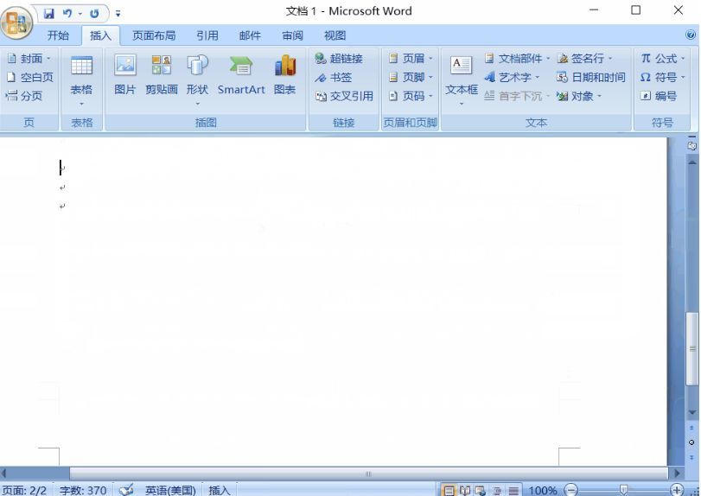The width and height of the screenshot is (701, 496).
Task: Open the 审阅 tab
Action: [x=292, y=35]
